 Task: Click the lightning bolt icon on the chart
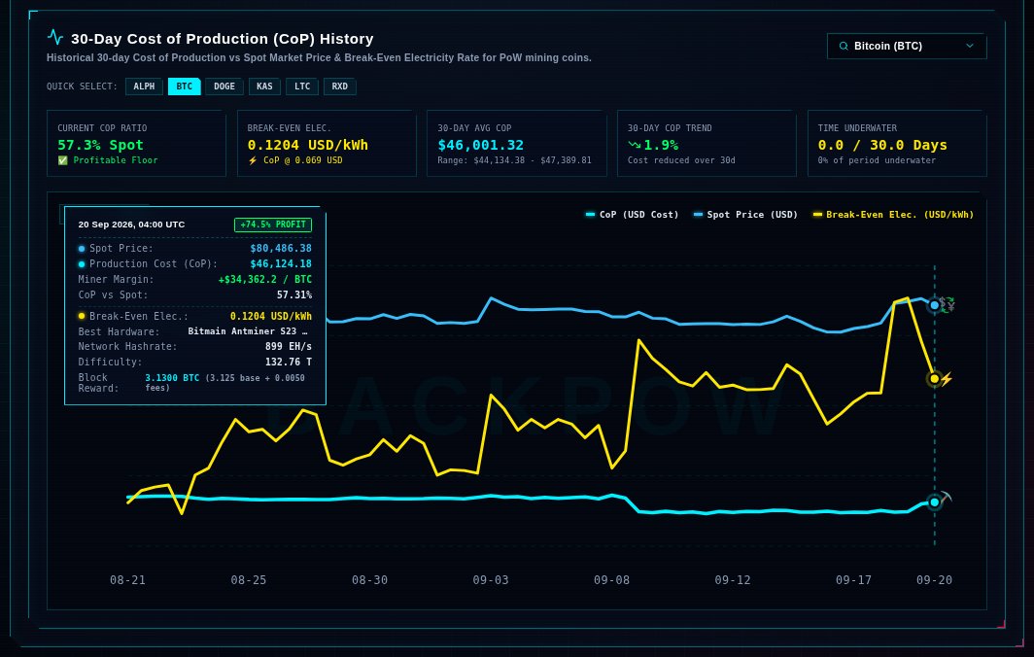pos(947,379)
